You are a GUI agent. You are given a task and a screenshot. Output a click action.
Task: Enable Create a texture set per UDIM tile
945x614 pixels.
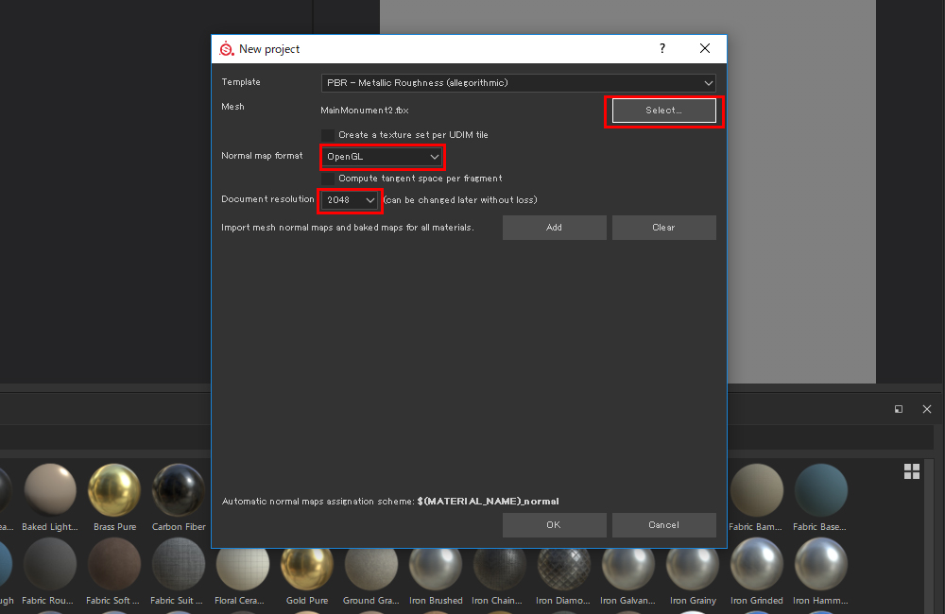click(326, 134)
